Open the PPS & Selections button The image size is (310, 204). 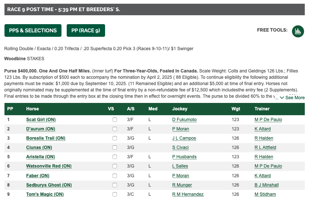coord(33,30)
